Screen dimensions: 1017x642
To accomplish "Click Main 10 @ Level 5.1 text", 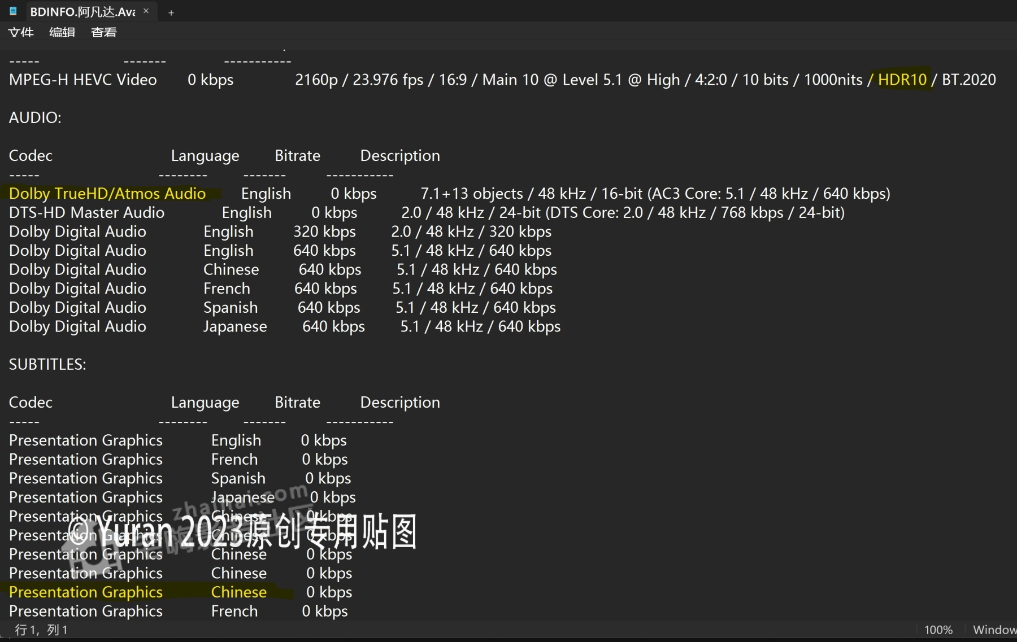I will [552, 80].
